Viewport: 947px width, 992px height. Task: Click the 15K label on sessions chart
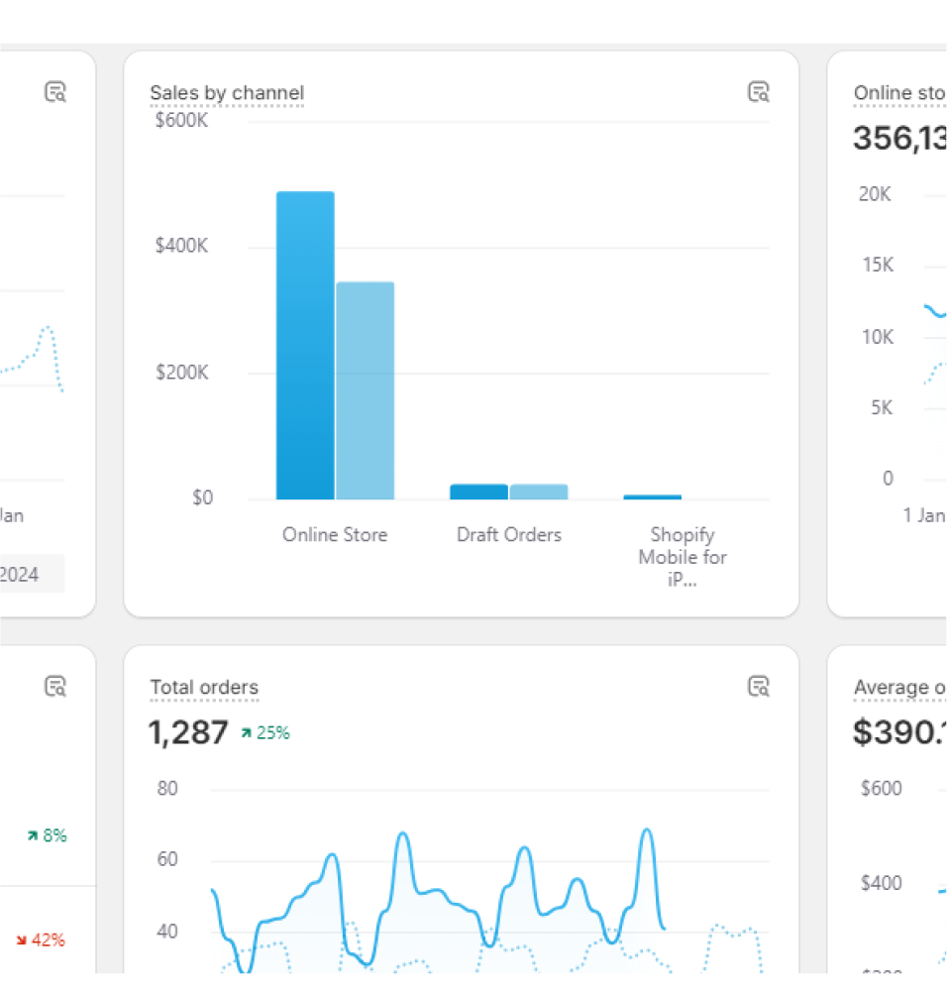878,265
